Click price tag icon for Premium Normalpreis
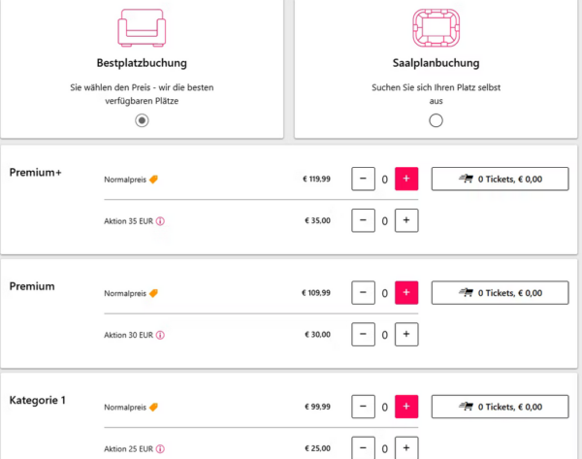582x459 pixels. point(152,293)
